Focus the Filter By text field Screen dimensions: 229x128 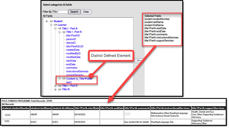click(60, 12)
